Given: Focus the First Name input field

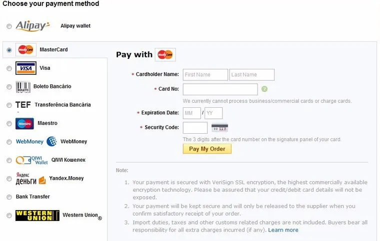Looking at the screenshot, I should pyautogui.click(x=205, y=75).
